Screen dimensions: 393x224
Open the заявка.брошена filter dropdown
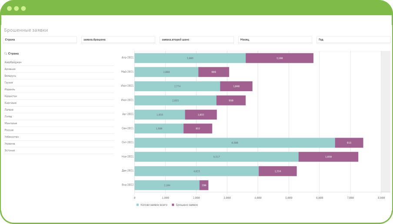pos(118,40)
